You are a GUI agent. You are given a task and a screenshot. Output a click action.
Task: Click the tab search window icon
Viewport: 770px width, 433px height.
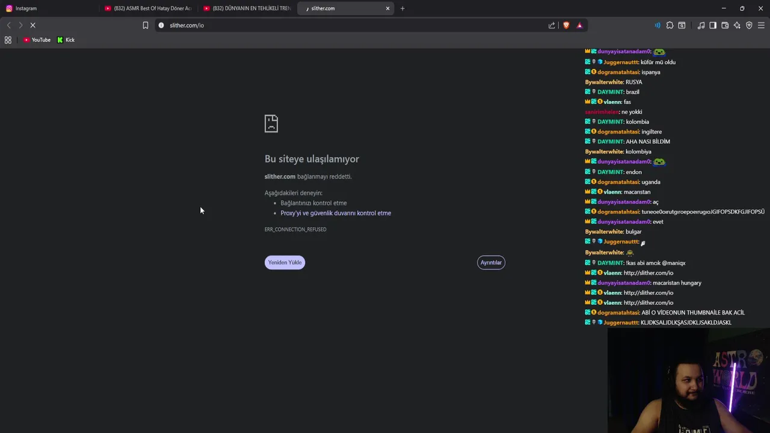pyautogui.click(x=682, y=25)
